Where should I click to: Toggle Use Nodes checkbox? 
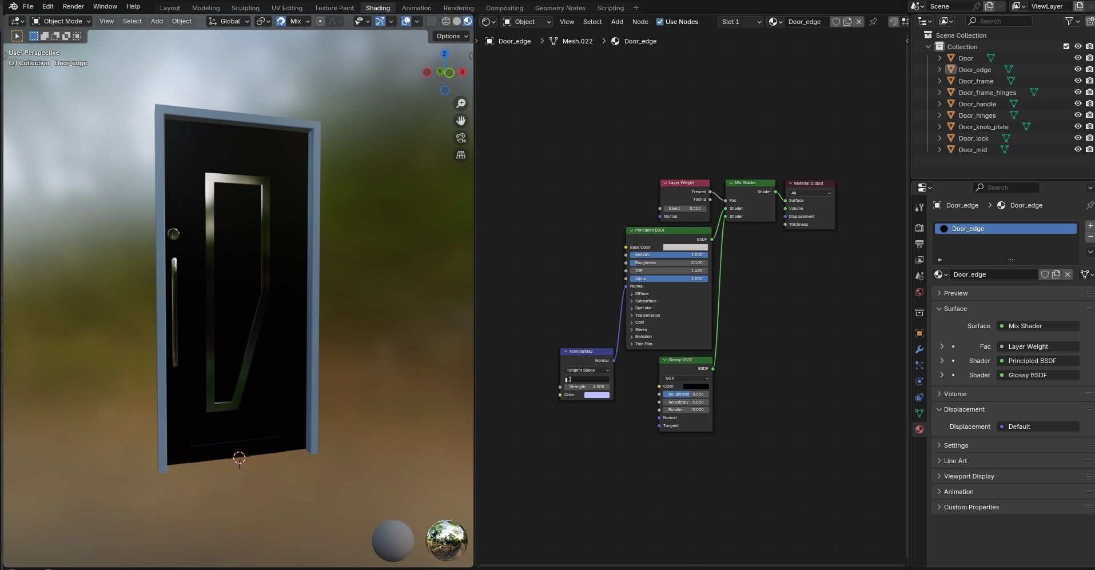tap(659, 22)
